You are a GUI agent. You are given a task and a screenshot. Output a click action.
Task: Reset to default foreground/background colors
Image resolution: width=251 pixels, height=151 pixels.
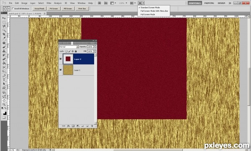(x=3, y=108)
